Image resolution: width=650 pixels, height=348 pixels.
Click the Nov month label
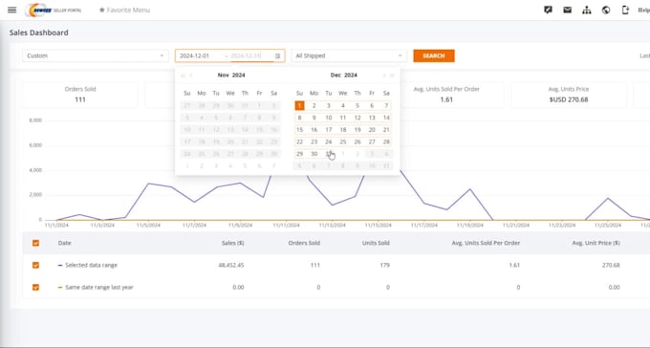(x=223, y=76)
